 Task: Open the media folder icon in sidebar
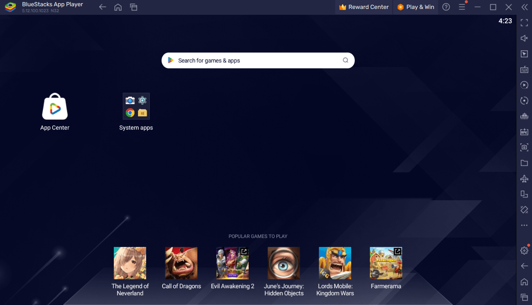524,163
